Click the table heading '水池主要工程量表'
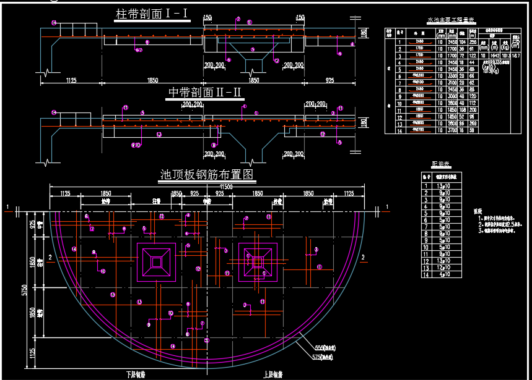Screen dimensions: 532x380 click(451, 20)
